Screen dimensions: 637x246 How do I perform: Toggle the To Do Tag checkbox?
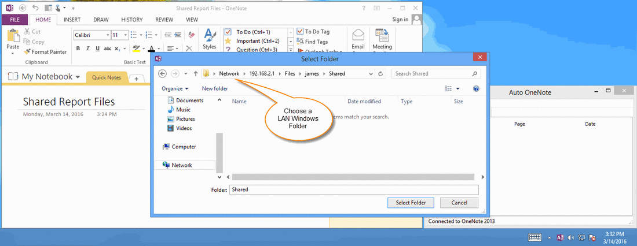tap(300, 31)
